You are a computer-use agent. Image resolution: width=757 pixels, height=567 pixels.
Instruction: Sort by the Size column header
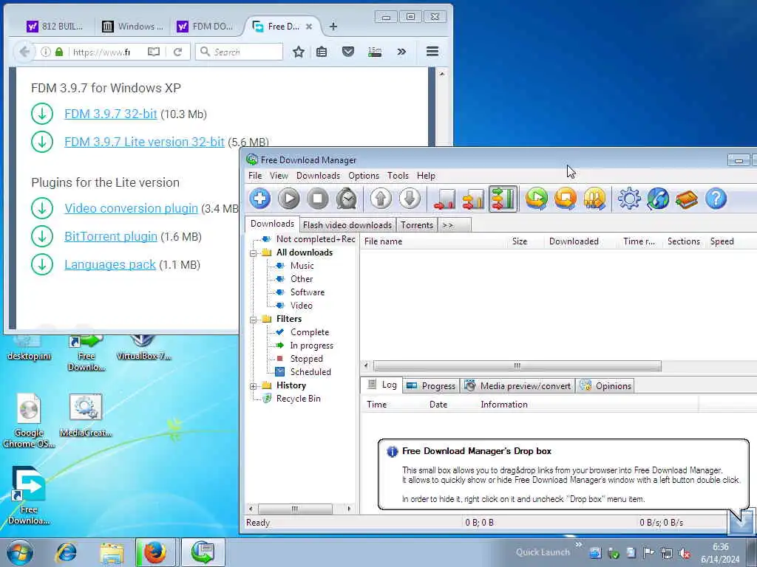coord(520,241)
